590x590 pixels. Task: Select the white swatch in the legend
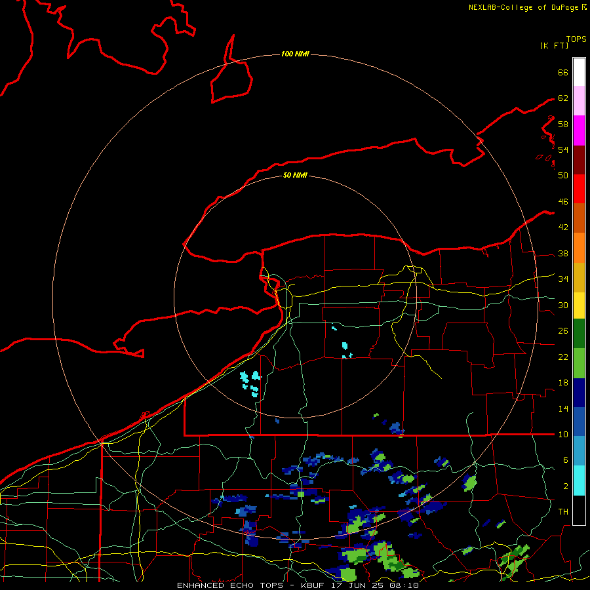(x=579, y=72)
